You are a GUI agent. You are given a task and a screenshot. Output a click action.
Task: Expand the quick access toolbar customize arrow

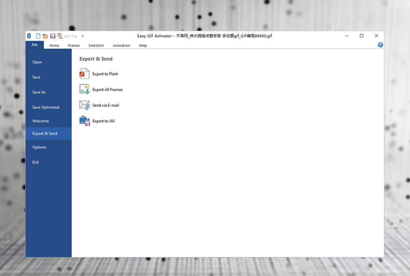pyautogui.click(x=83, y=36)
